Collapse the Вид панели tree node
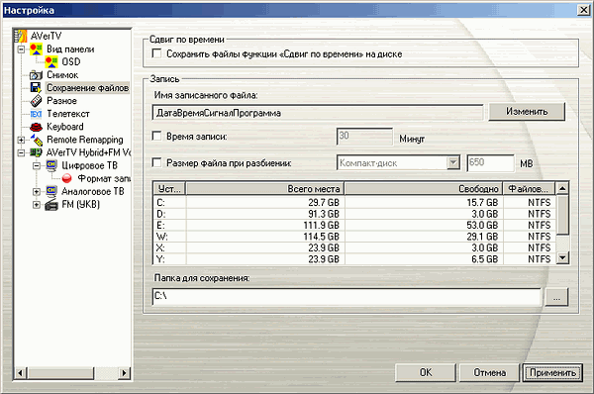The height and width of the screenshot is (394, 594). [21, 49]
